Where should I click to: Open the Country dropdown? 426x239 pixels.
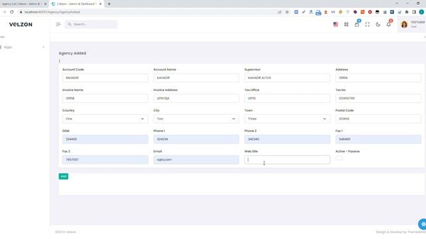point(105,119)
